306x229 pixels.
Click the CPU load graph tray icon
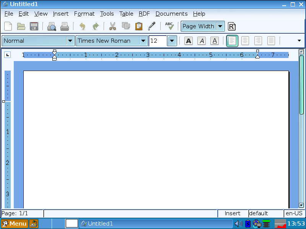pos(280,224)
